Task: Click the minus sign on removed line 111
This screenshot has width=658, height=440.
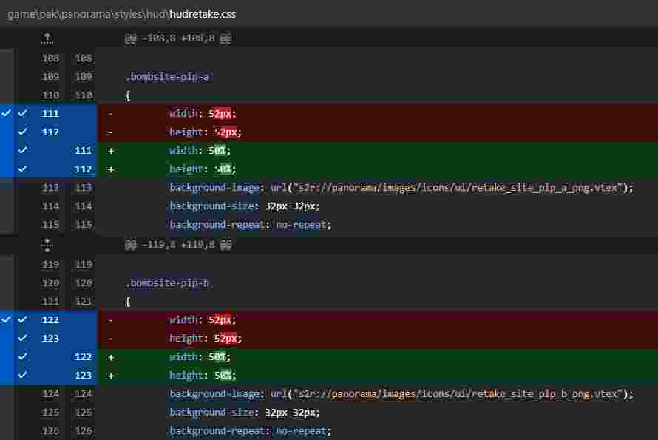Action: click(111, 113)
